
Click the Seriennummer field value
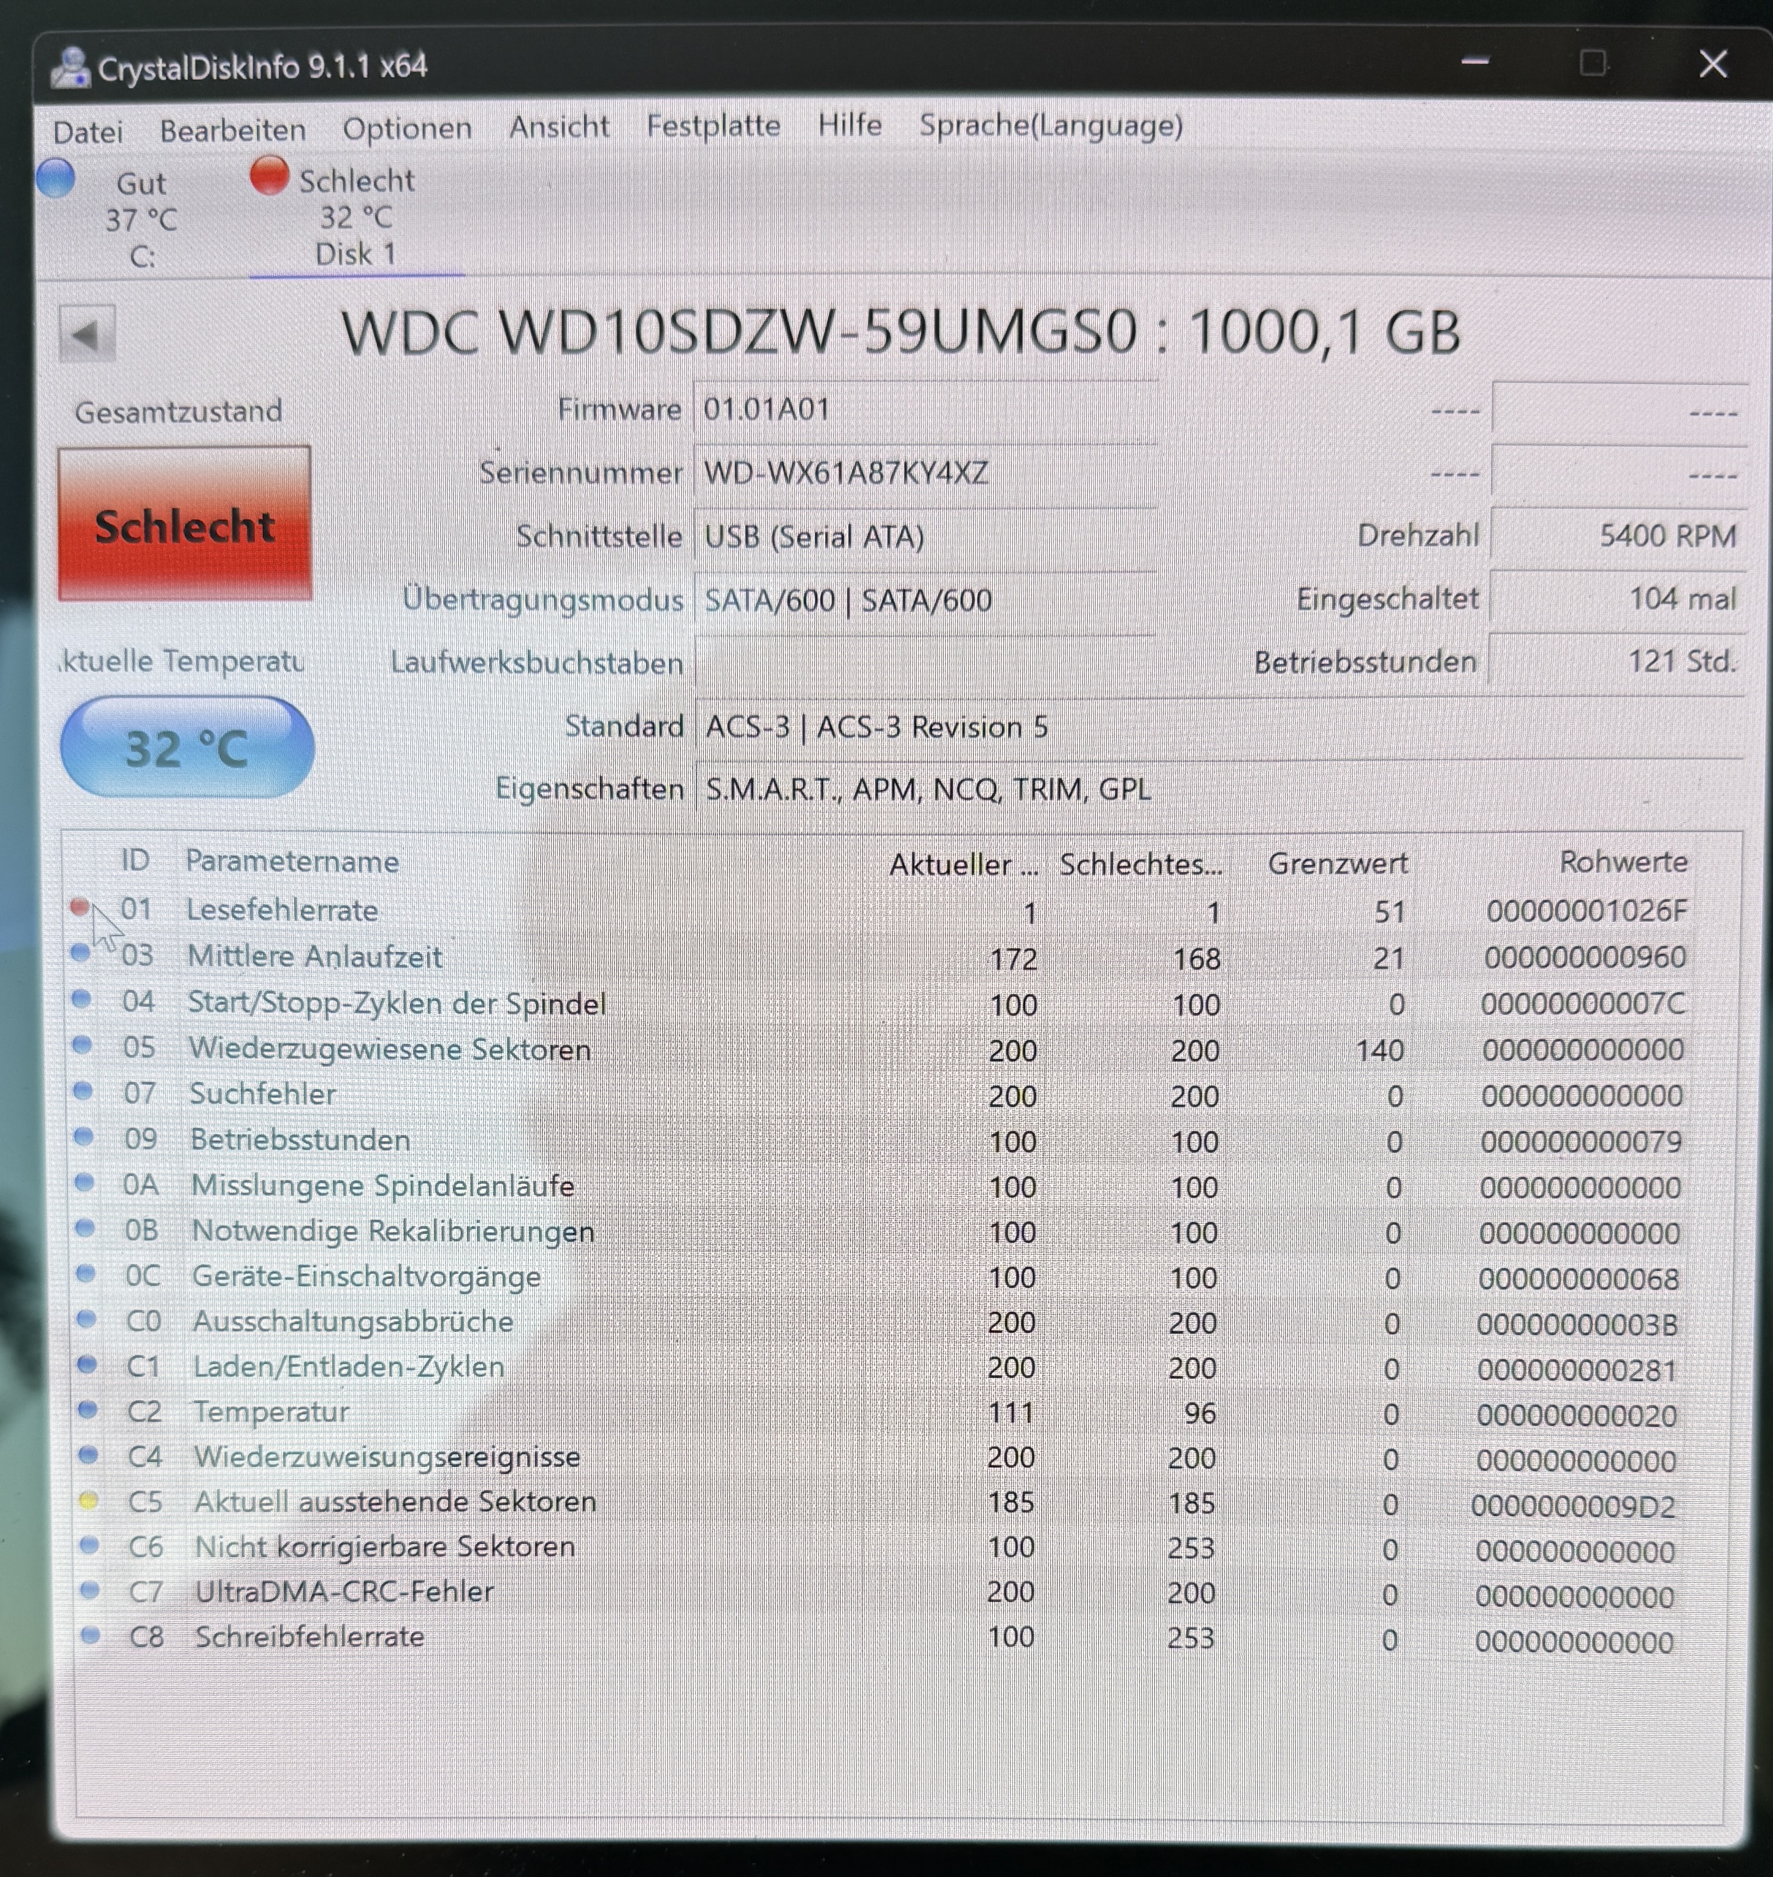[846, 471]
